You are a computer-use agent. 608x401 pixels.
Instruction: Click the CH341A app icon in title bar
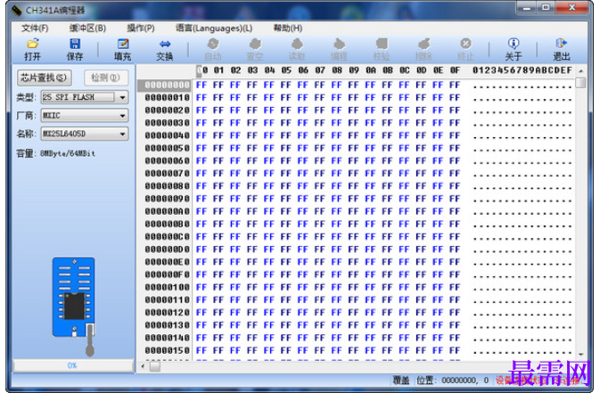[x=16, y=11]
